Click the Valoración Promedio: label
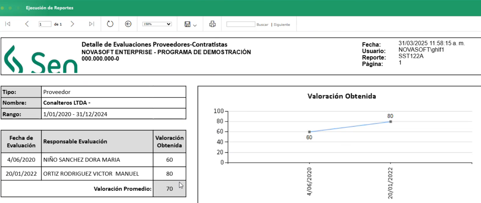This screenshot has height=203, width=481. pyautogui.click(x=123, y=189)
